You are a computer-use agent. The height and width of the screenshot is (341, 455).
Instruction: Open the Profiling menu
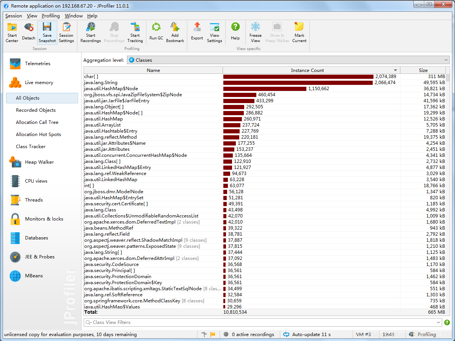(51, 16)
